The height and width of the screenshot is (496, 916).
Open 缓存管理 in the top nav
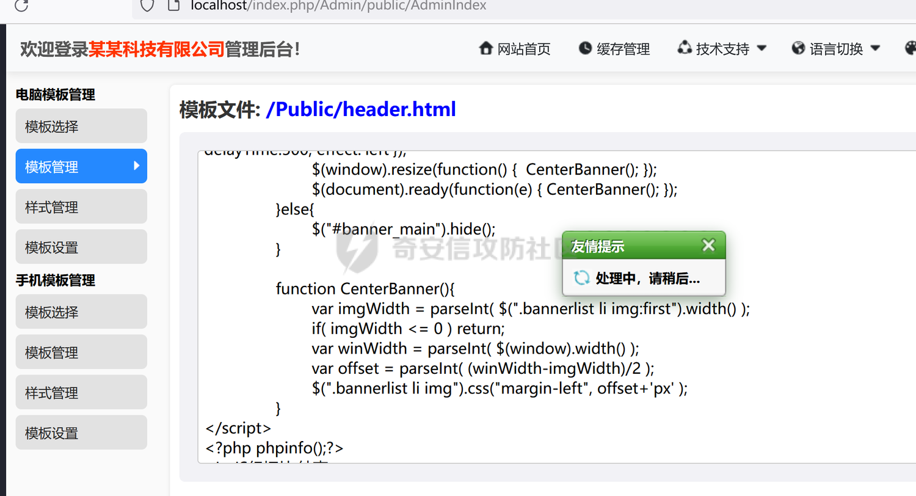(x=623, y=49)
